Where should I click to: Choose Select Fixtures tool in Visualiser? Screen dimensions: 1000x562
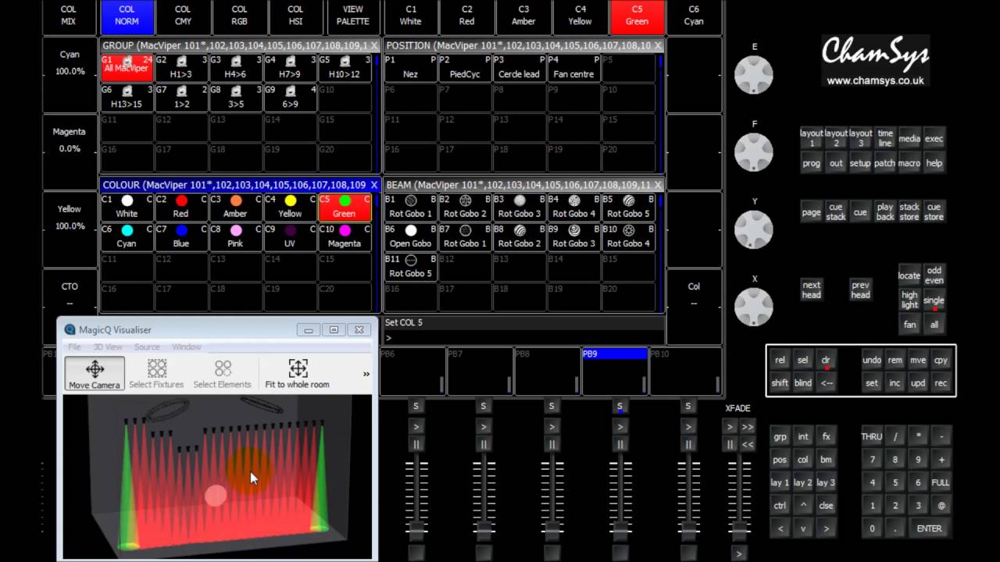click(156, 374)
